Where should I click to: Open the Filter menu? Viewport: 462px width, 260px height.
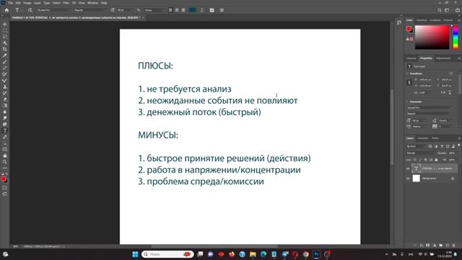(66, 3)
